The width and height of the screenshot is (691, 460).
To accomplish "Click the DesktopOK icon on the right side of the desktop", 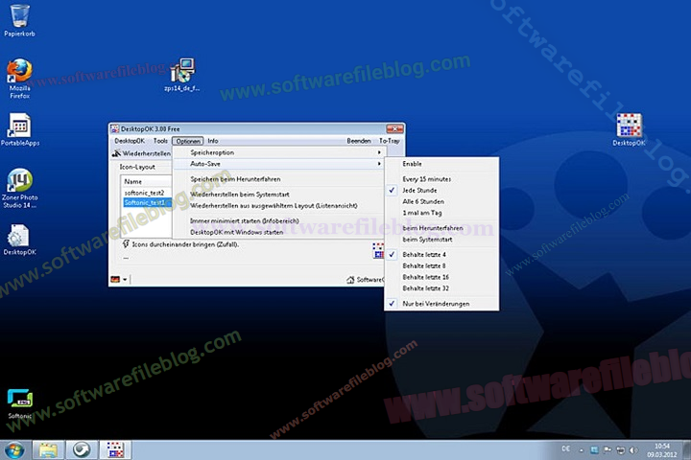I will coord(629,126).
